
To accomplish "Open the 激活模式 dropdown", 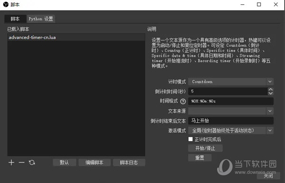I will [231, 130].
